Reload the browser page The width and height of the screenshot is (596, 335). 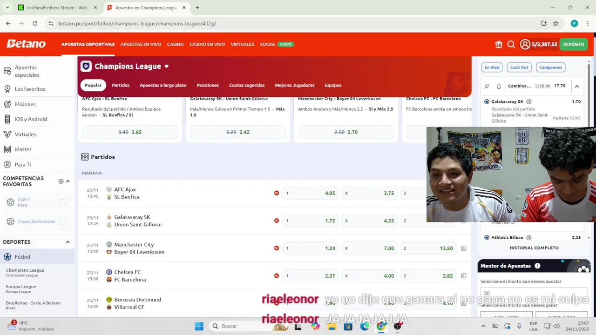(x=35, y=23)
